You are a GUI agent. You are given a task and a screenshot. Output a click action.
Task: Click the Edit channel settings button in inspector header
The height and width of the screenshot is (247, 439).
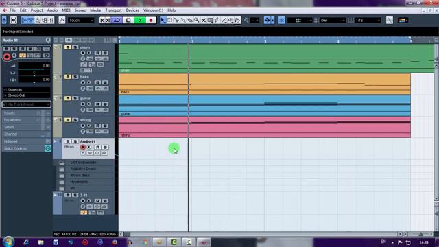(x=48, y=40)
